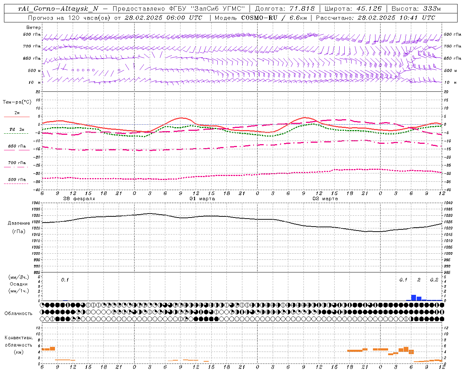Click the (км) unit under convective cloud
Viewport: 463px width, 370px height.
point(19,352)
